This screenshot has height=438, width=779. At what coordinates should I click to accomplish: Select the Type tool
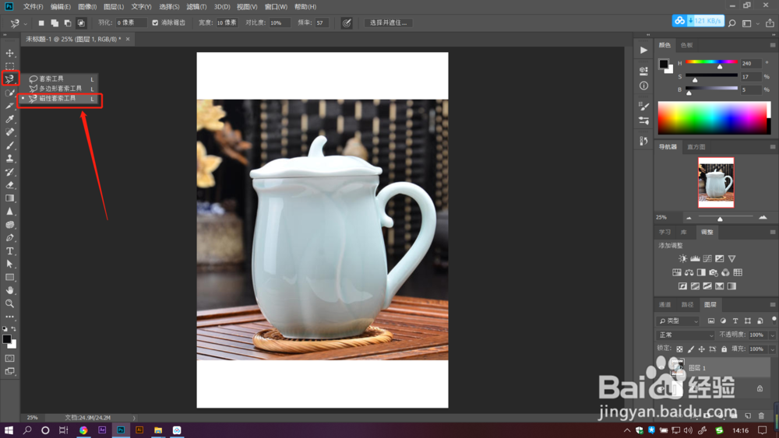point(9,251)
